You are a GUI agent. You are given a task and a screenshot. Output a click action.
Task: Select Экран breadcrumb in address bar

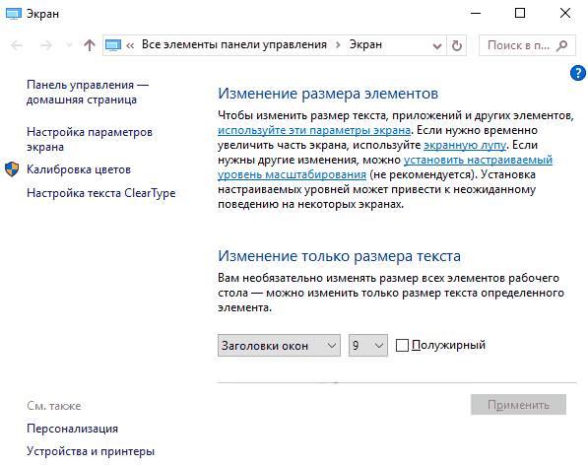(x=365, y=44)
